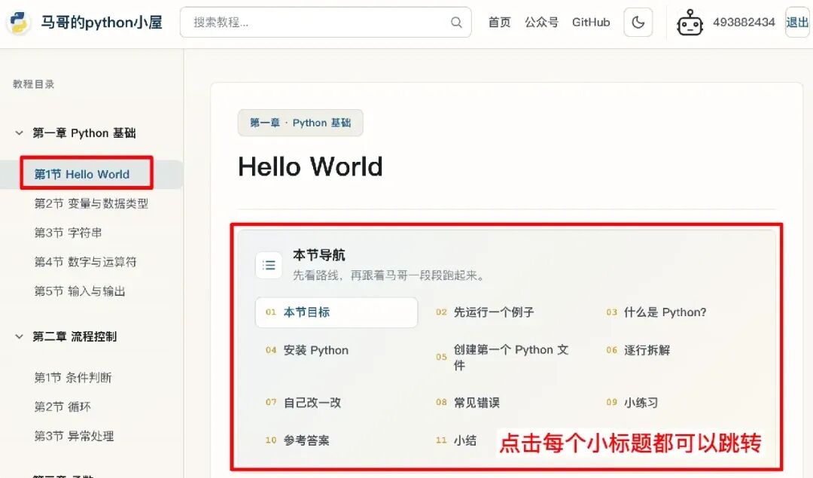
Task: Jump to 03 什么是 Python?
Action: [x=656, y=312]
